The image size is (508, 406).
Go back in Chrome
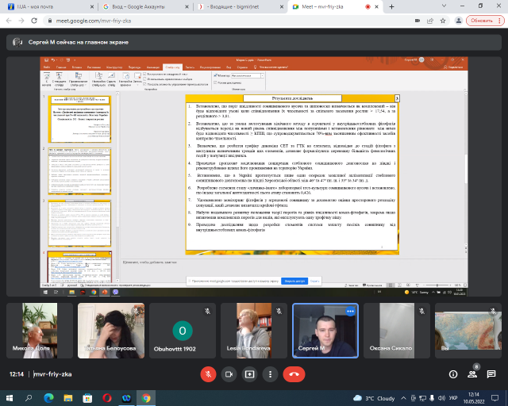click(x=9, y=21)
